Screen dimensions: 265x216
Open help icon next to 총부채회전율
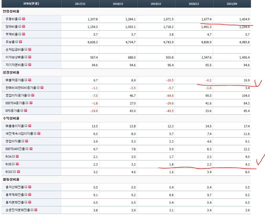[26, 194]
